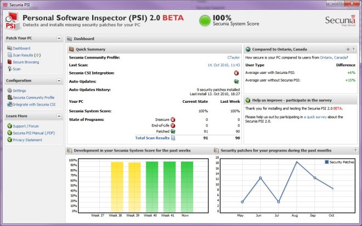Viewport: 362px width, 226px height.
Task: Start a Scan from the sidebar
Action: coord(16,69)
